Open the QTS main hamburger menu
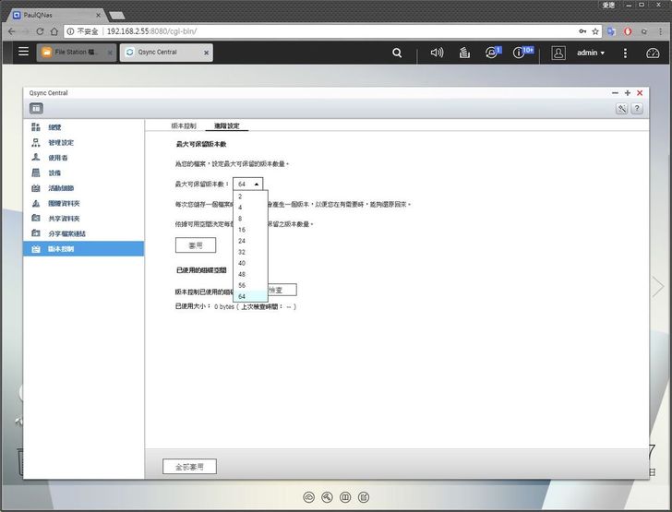 tap(23, 53)
